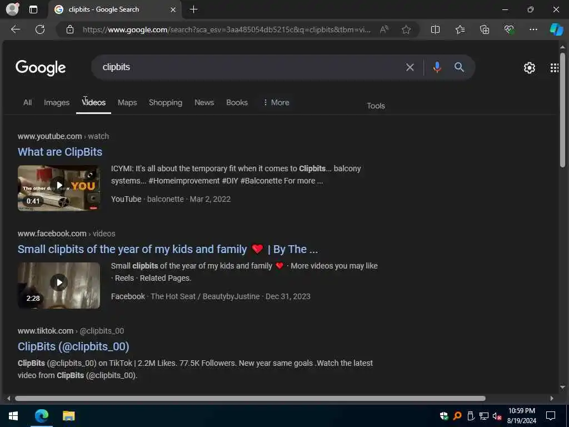Open File Explorer from the taskbar
This screenshot has width=569, height=427.
68,416
